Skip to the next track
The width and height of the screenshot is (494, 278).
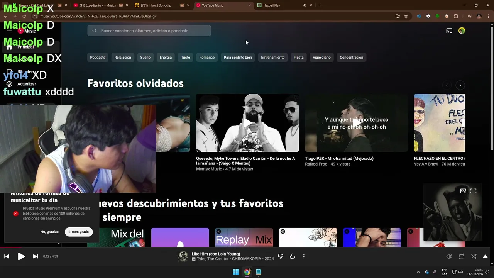pos(35,256)
